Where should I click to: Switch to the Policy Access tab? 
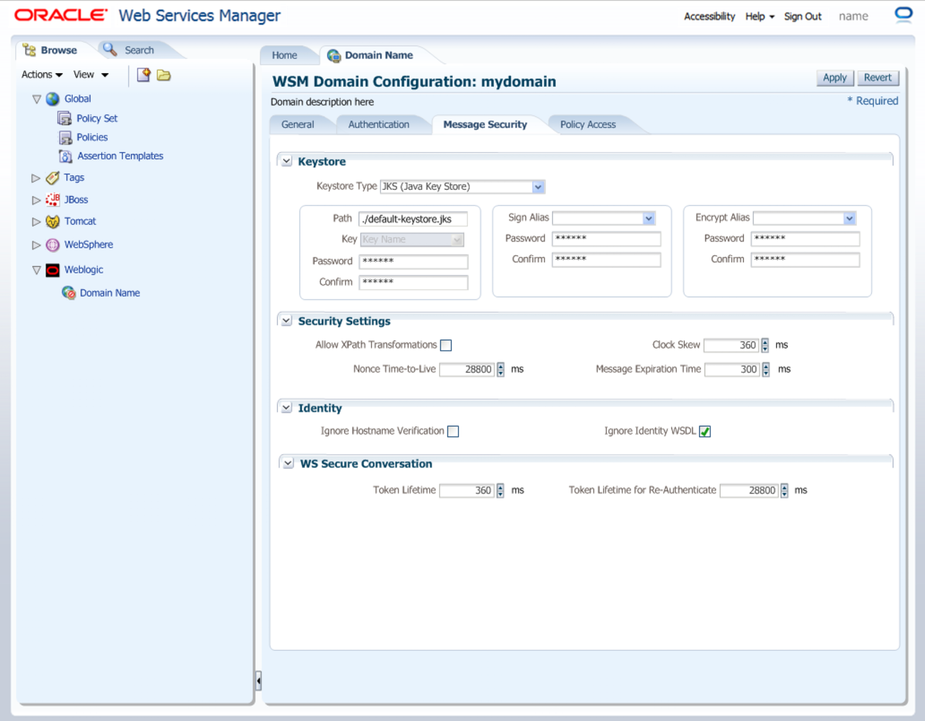pos(588,125)
